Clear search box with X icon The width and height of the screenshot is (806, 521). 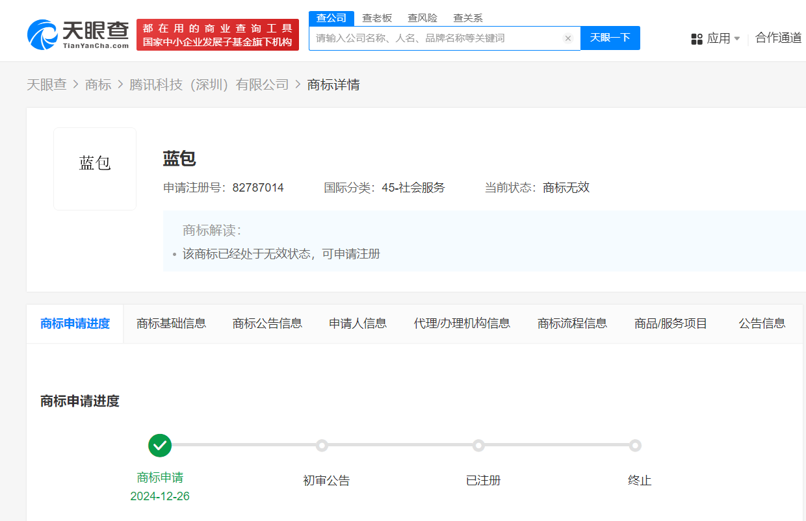coord(567,38)
